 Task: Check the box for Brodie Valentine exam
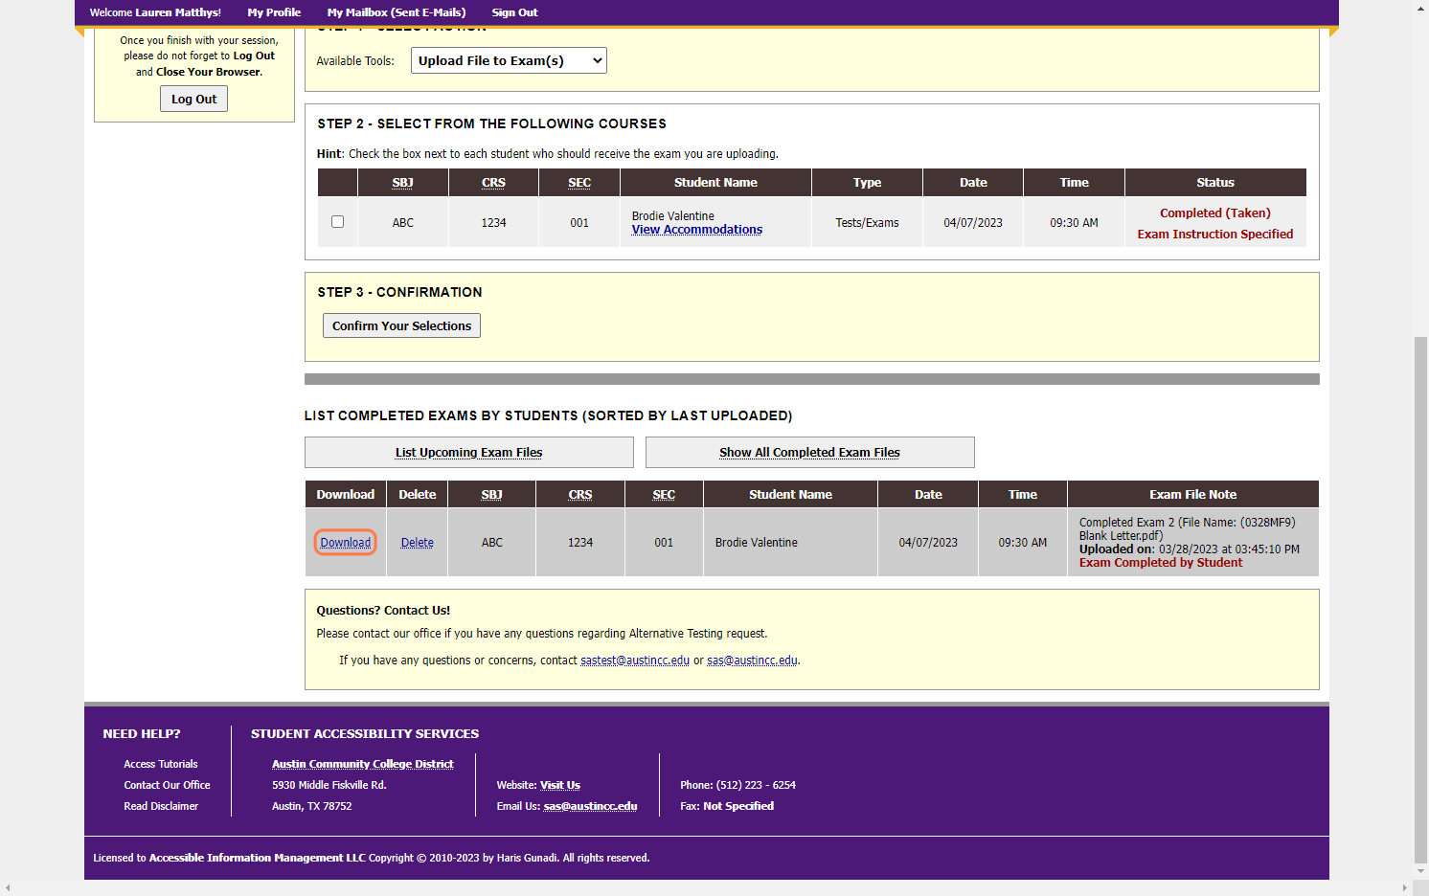[x=337, y=222]
